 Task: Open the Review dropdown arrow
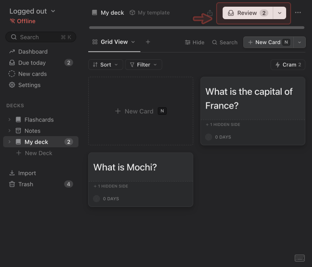(x=279, y=13)
